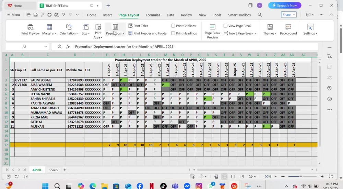The image size is (343, 189).
Task: Click the search magnifier in the ribbon tab bar
Action: click(260, 15)
